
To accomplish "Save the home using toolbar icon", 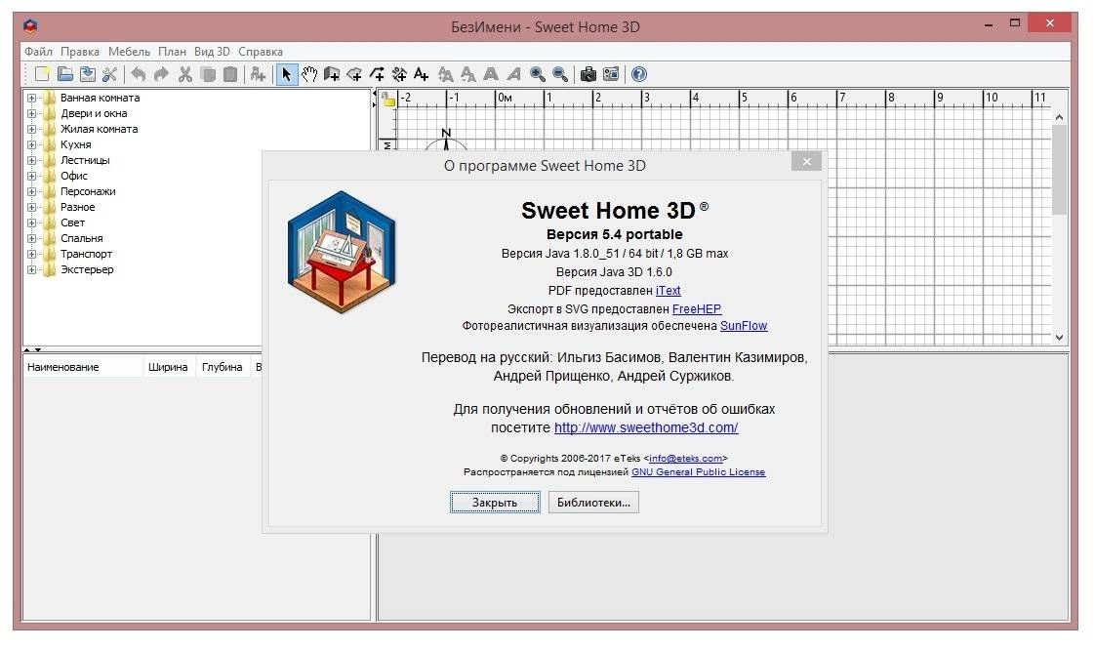I will click(x=87, y=74).
